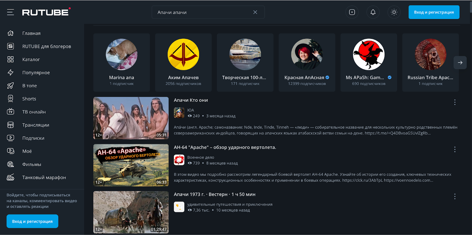Click the Ms APaSh verified badge

click(390, 78)
